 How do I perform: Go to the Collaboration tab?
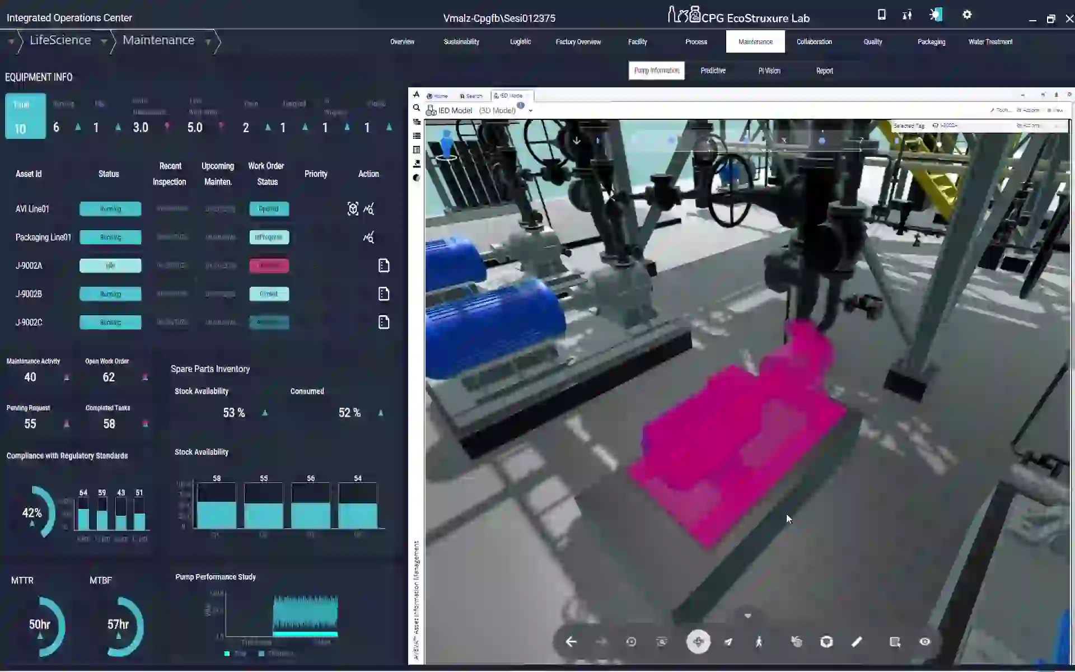pyautogui.click(x=814, y=42)
